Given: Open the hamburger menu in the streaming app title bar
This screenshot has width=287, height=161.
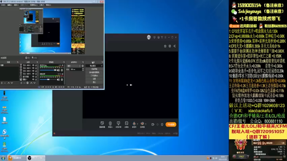Looking at the screenshot, I should (x=165, y=37).
